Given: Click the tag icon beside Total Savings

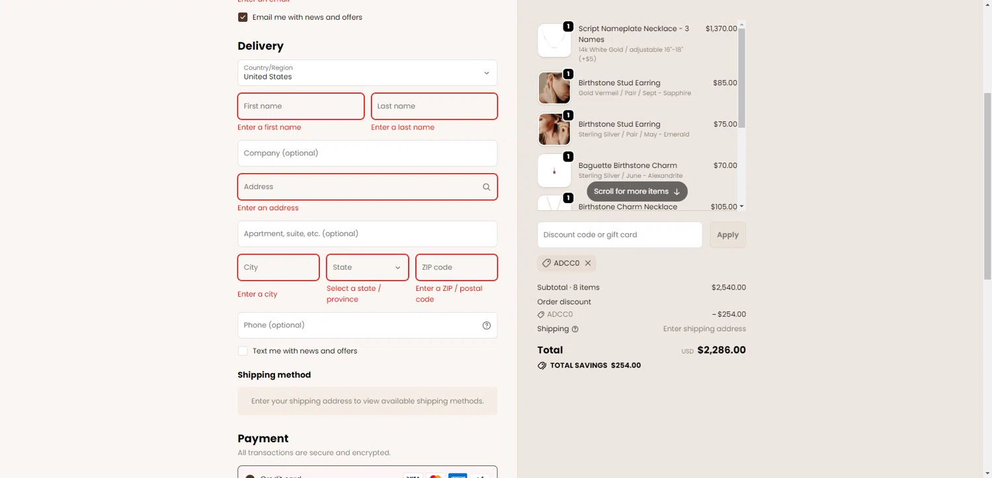Looking at the screenshot, I should 542,366.
